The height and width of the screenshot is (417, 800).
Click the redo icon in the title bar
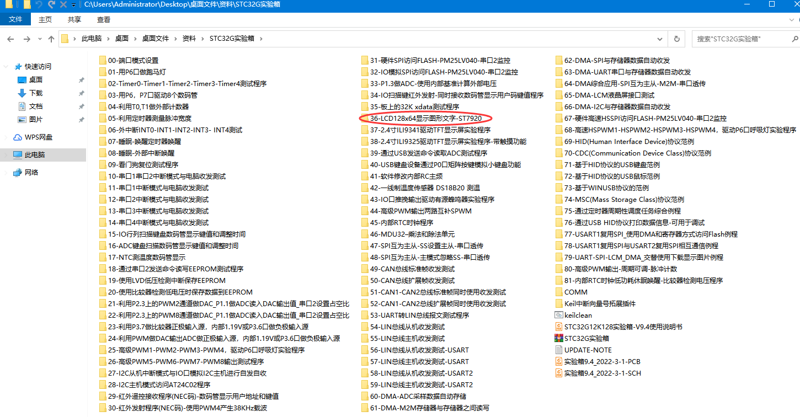tap(52, 4)
